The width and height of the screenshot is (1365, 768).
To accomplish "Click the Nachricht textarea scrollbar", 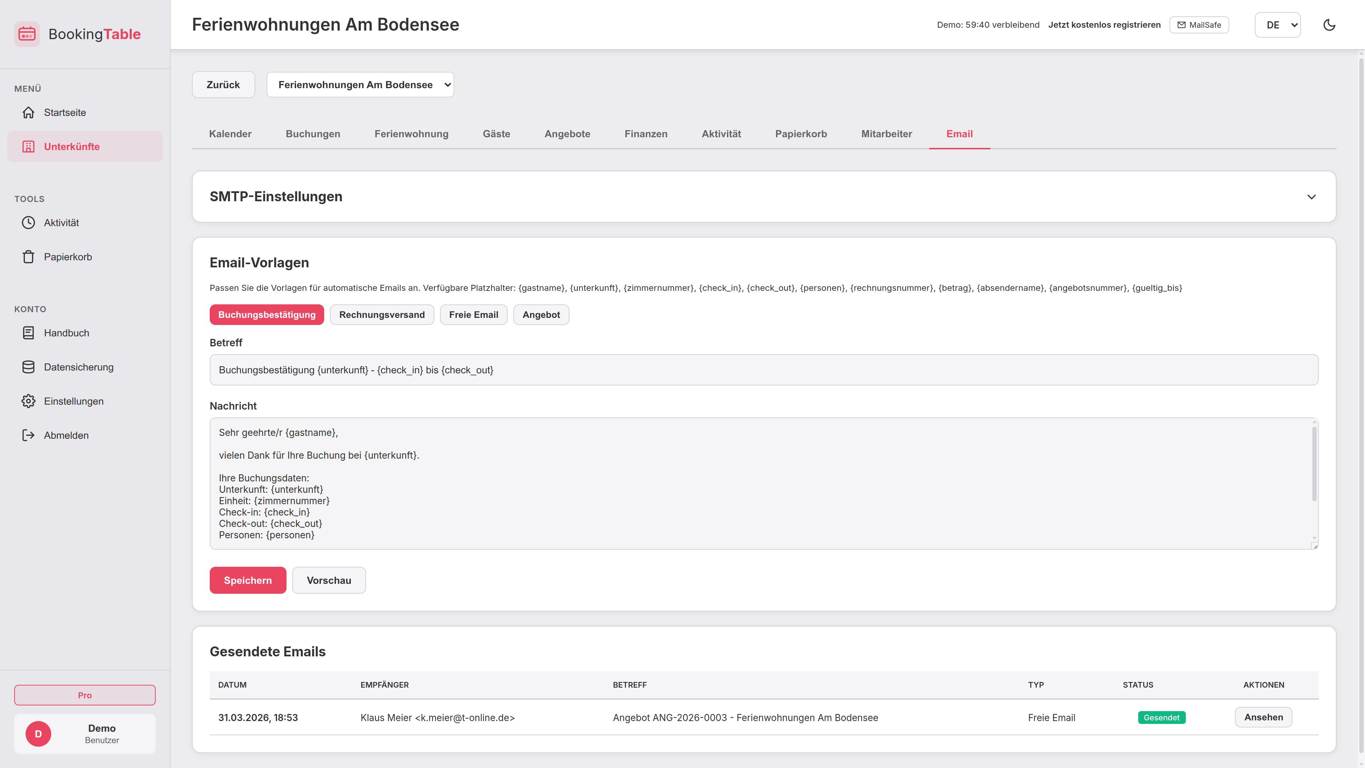I will 1315,464.
